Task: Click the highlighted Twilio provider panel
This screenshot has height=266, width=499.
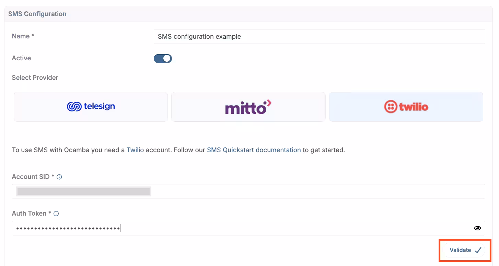Action: [406, 107]
